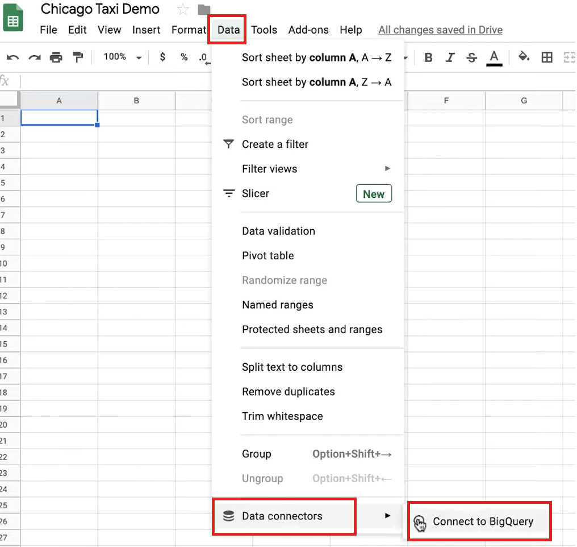
Task: Open the Add-ons menu
Action: click(x=308, y=30)
